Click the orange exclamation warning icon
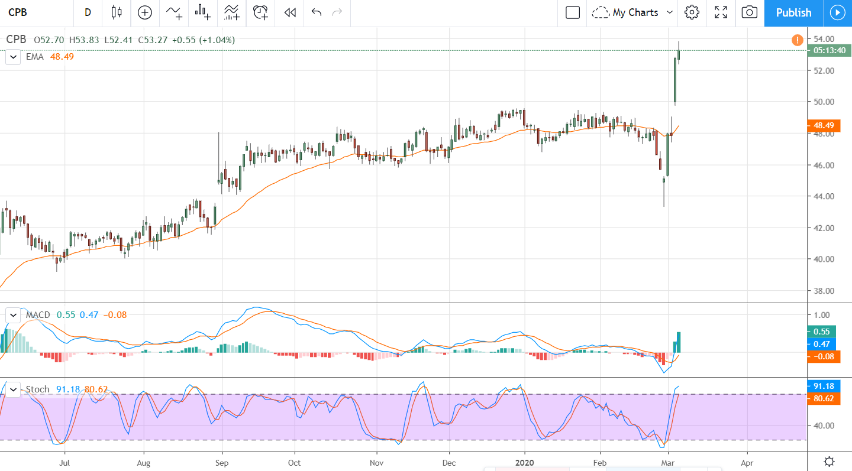 pyautogui.click(x=798, y=40)
